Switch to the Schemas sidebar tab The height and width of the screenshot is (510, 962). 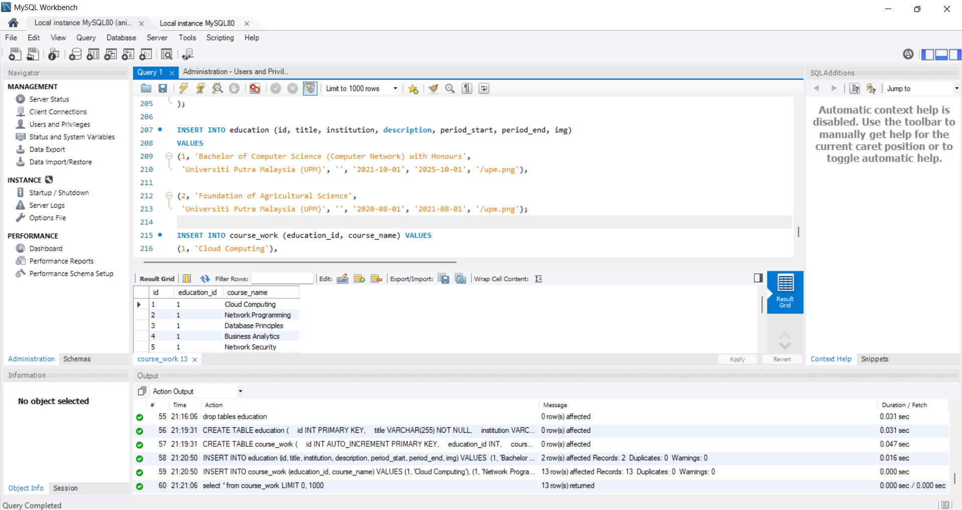[76, 359]
